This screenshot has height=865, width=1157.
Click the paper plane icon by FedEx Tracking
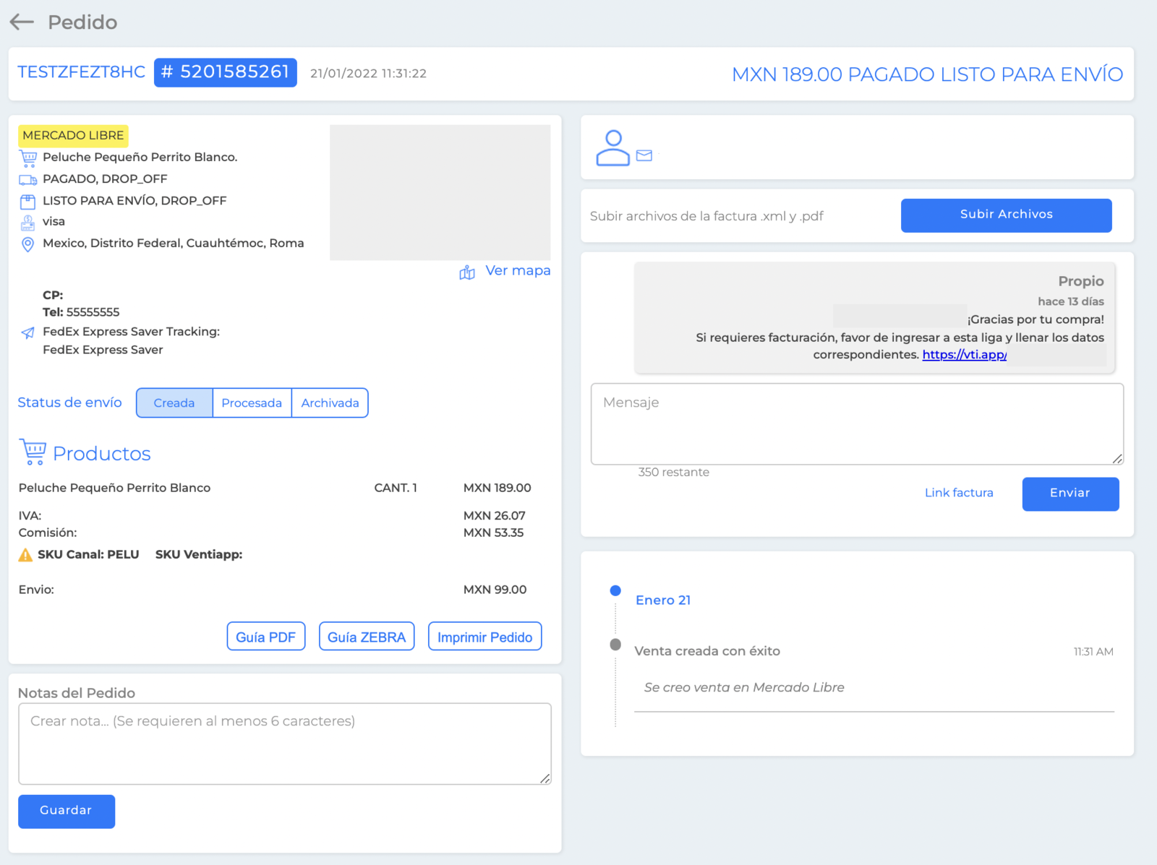[x=27, y=332]
